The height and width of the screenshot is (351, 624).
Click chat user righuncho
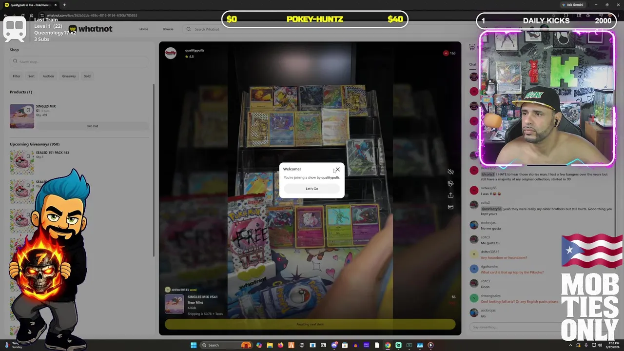(488, 267)
